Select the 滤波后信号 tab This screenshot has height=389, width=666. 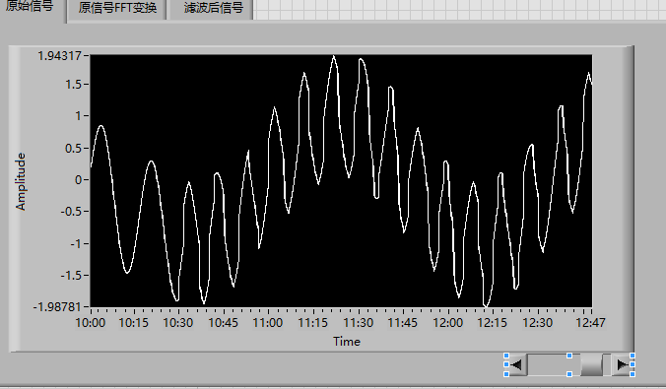pos(211,9)
